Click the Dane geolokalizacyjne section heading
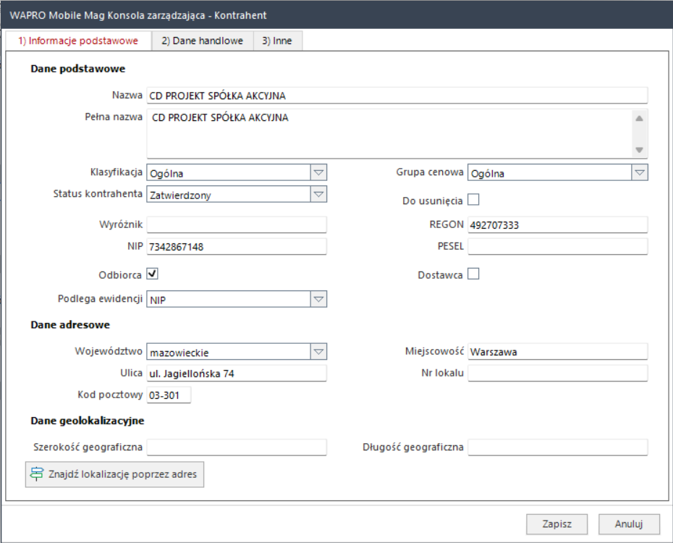This screenshot has width=673, height=543. pos(87,421)
